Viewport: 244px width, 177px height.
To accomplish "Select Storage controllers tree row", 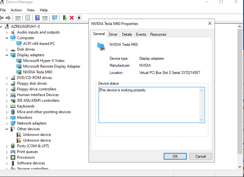I will coord(33,168).
